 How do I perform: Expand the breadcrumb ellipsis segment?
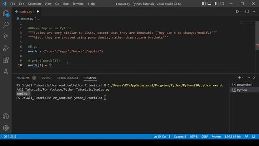[x=38, y=19]
